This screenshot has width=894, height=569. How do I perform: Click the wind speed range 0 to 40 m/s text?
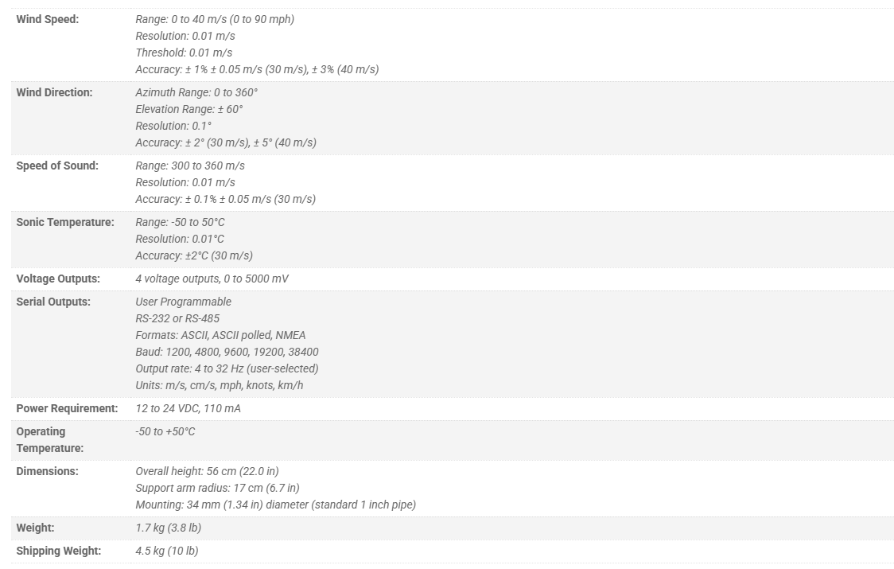point(215,19)
